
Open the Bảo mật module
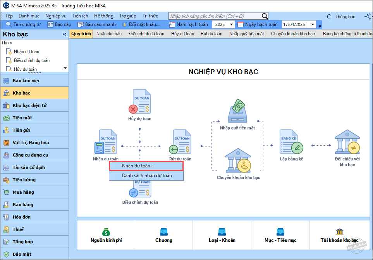click(34, 254)
